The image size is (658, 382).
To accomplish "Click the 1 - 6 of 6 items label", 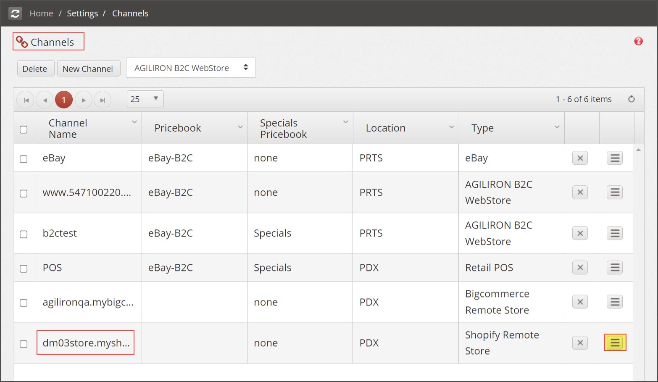I will pyautogui.click(x=584, y=99).
